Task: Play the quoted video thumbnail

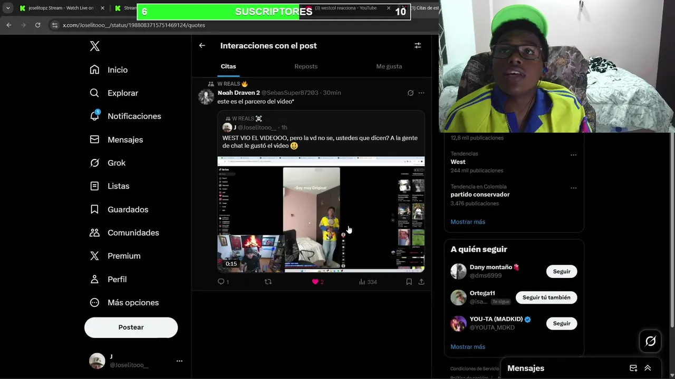Action: (321, 214)
